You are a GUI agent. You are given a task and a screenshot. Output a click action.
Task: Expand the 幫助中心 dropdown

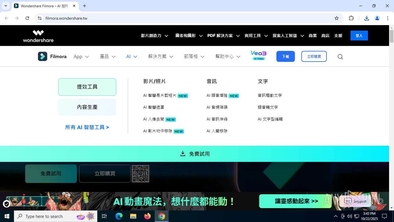tap(228, 57)
